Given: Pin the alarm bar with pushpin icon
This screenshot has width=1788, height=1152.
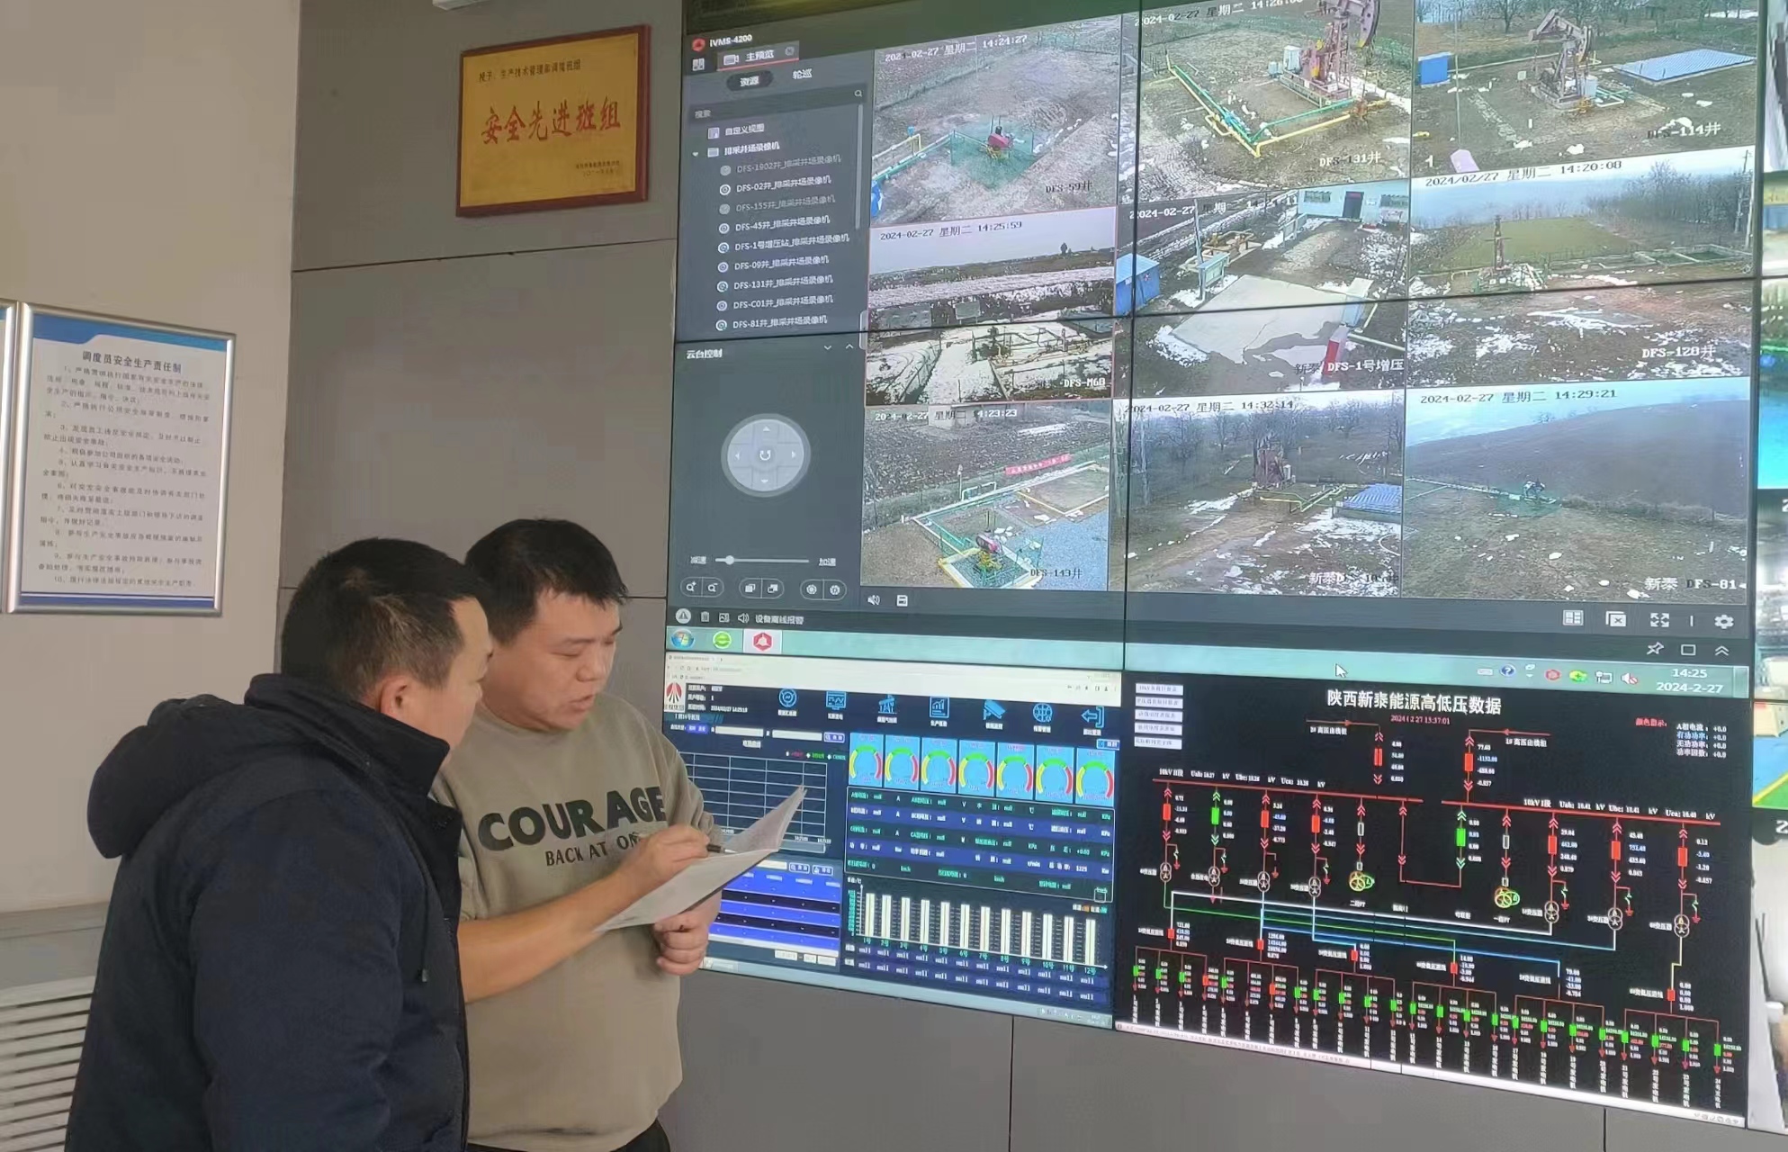Looking at the screenshot, I should 1654,649.
